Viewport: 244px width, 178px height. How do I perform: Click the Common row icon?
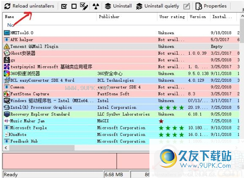[x=7, y=87]
